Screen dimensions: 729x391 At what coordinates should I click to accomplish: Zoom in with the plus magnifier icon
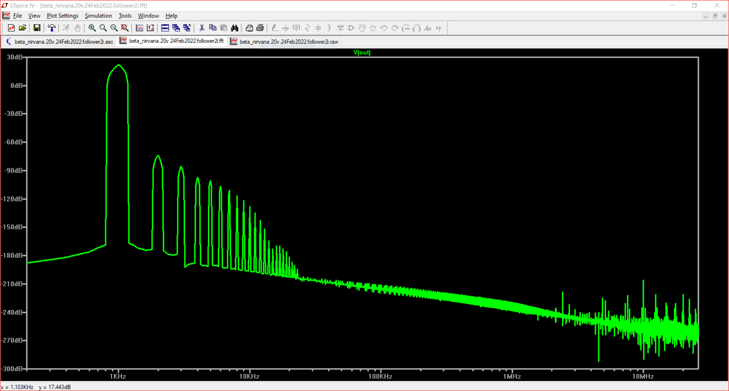pos(92,28)
